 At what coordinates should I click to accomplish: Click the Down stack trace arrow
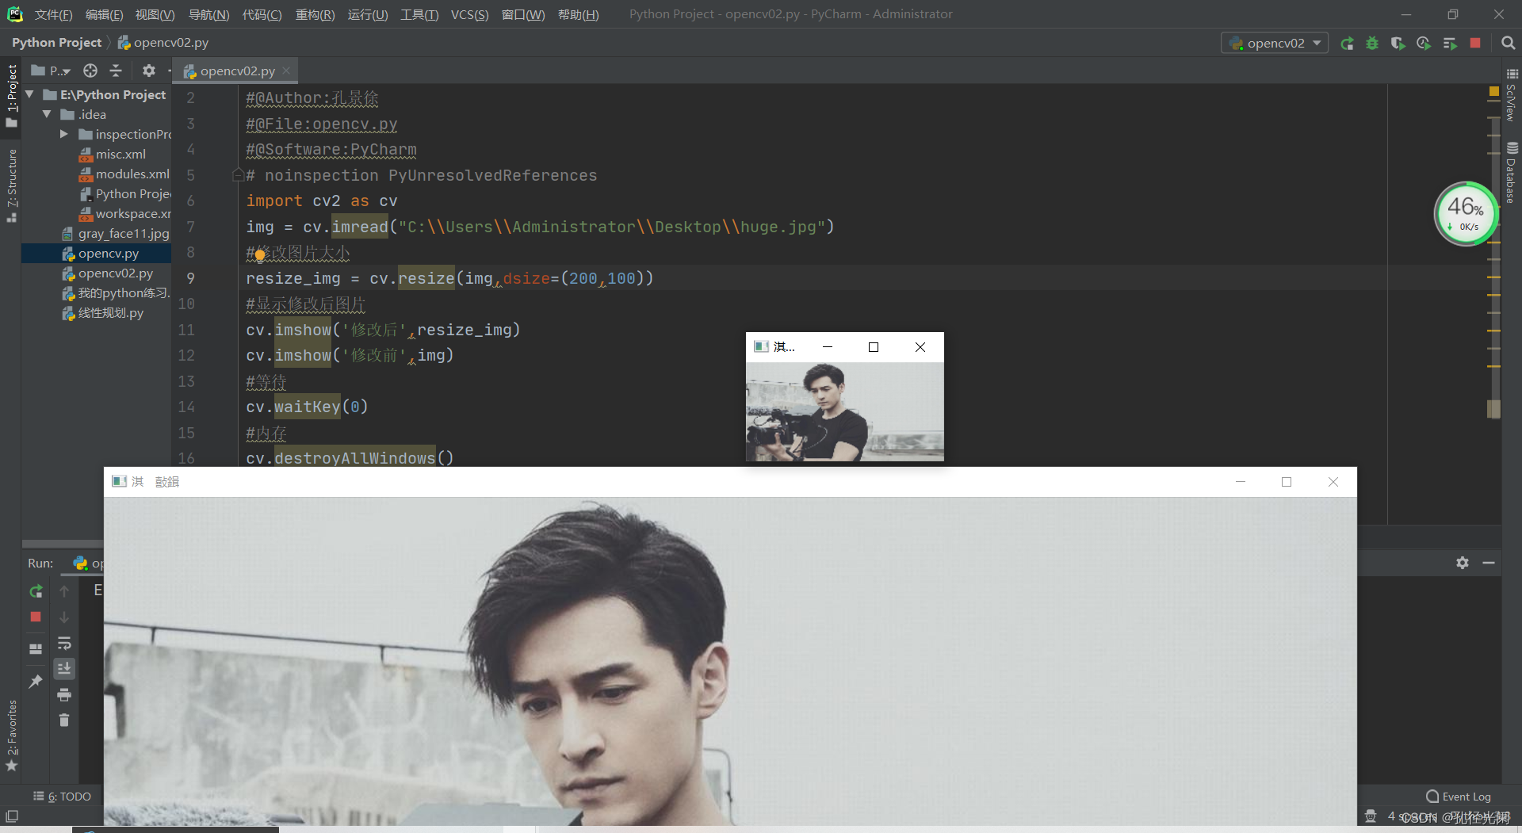pyautogui.click(x=64, y=617)
